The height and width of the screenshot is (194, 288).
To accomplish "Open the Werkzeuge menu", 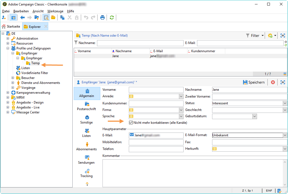I will [x=55, y=11].
